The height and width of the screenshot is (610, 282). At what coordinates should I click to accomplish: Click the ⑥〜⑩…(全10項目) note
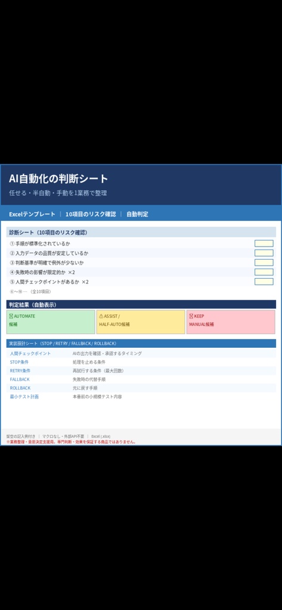click(30, 291)
